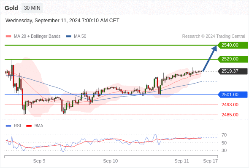Click the MA 50 legend label
The image size is (249, 168).
click(x=80, y=37)
